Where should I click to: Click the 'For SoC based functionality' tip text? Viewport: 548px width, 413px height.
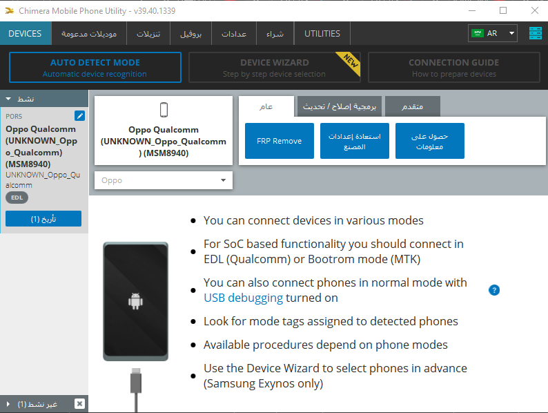point(334,251)
